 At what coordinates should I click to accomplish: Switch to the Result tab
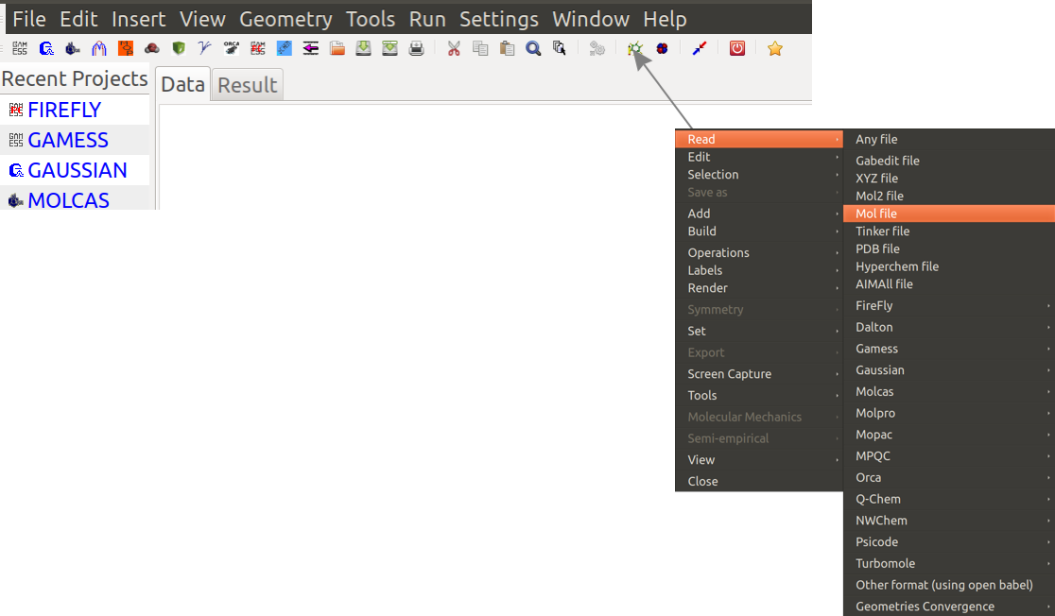pyautogui.click(x=248, y=85)
